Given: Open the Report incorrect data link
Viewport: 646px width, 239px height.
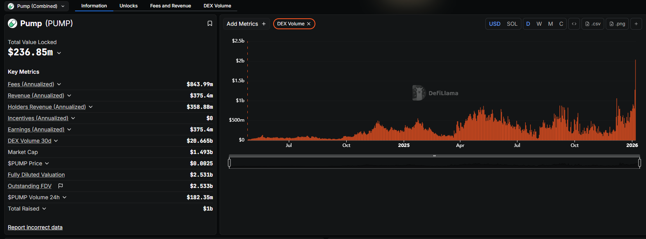Looking at the screenshot, I should [35, 227].
